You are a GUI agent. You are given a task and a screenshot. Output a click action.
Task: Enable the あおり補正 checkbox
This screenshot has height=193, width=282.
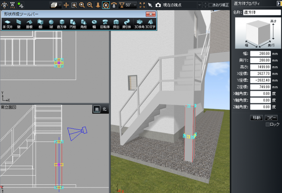pyautogui.click(x=211, y=5)
